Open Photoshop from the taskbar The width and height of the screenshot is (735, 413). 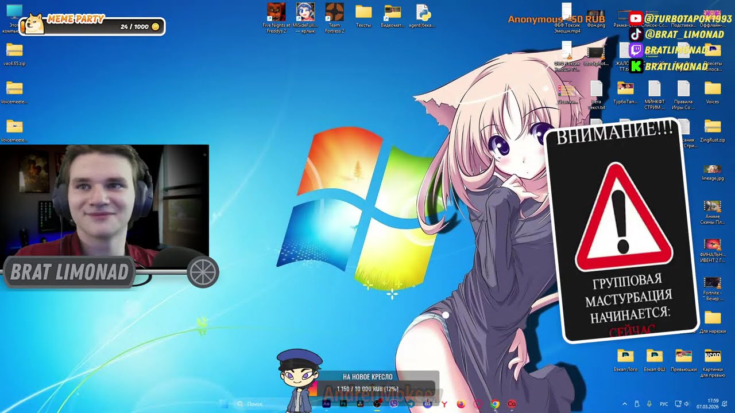tap(343, 404)
